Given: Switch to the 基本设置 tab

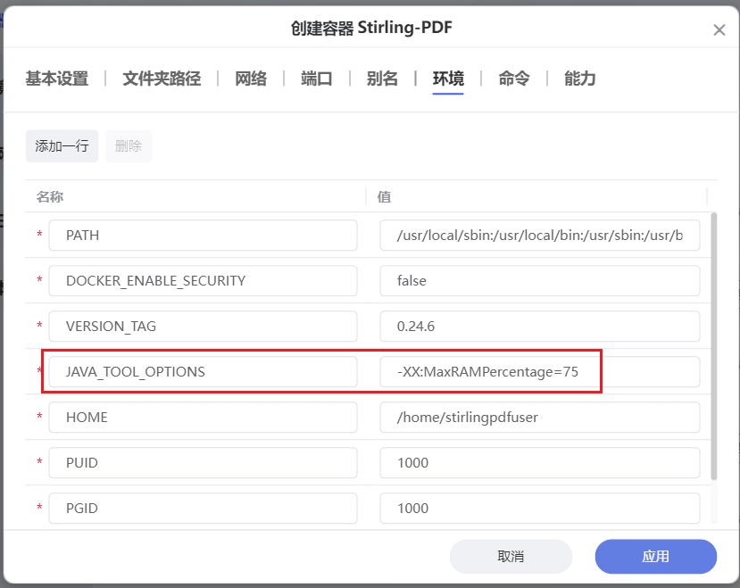Looking at the screenshot, I should [x=57, y=79].
